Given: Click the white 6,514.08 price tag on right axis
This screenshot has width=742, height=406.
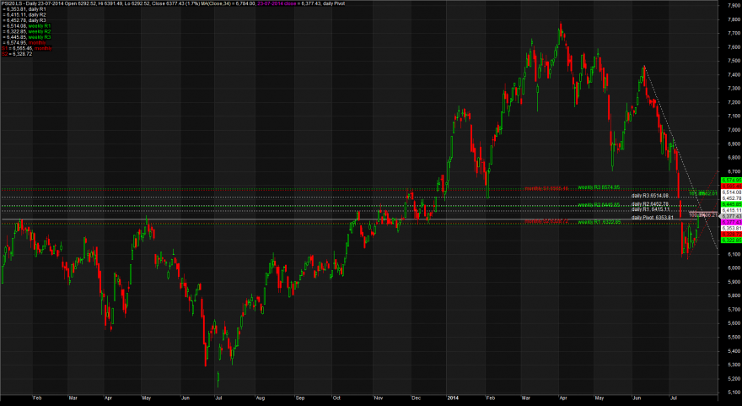Looking at the screenshot, I should pos(731,192).
